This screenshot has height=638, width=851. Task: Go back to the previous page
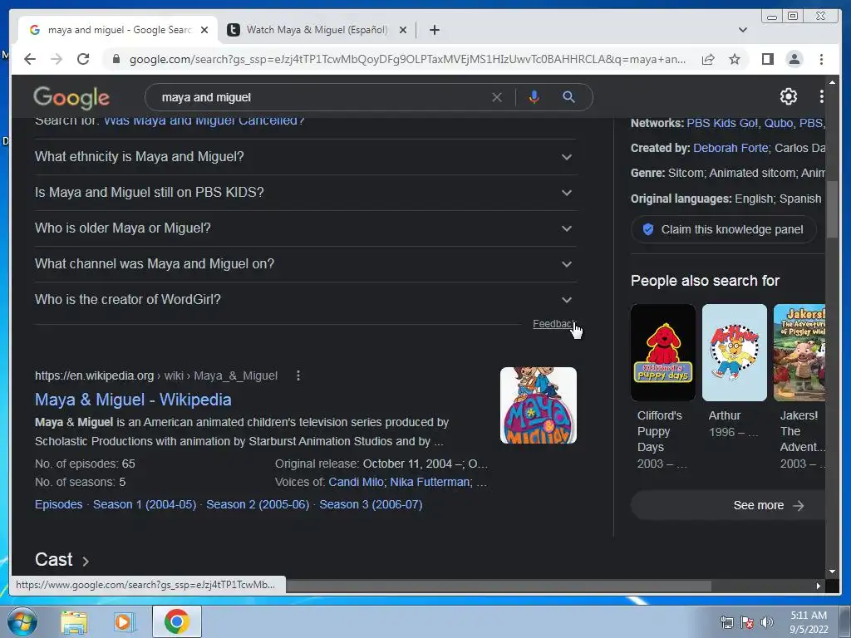pos(30,59)
